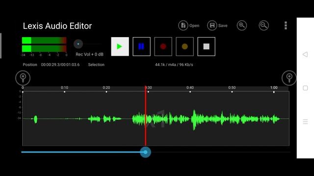Click the Selection label

96,65
